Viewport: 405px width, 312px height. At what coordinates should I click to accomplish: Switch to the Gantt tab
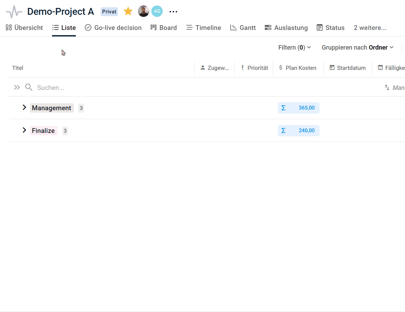point(243,28)
